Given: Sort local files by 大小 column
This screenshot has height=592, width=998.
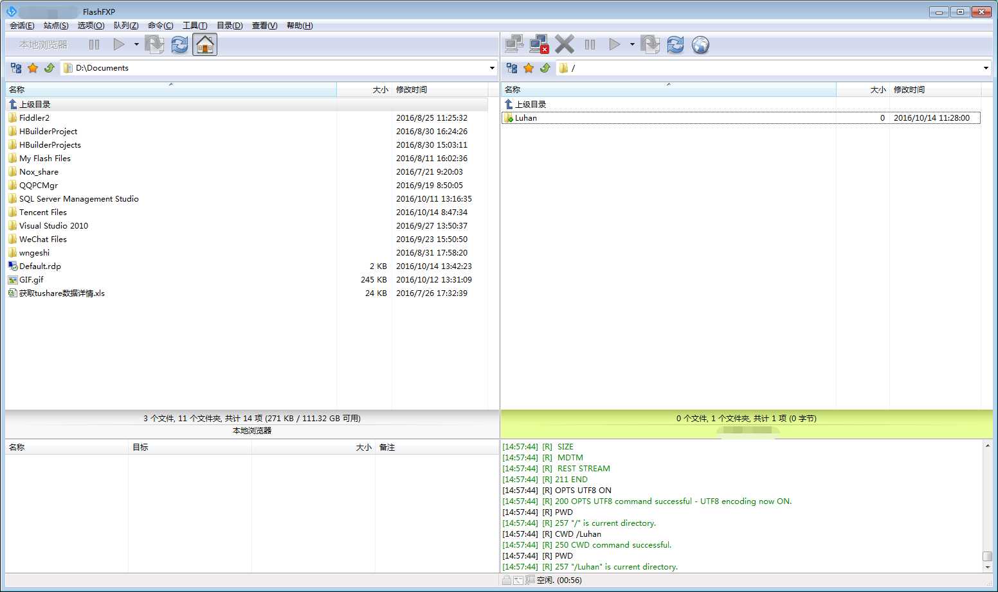Looking at the screenshot, I should click(x=364, y=90).
